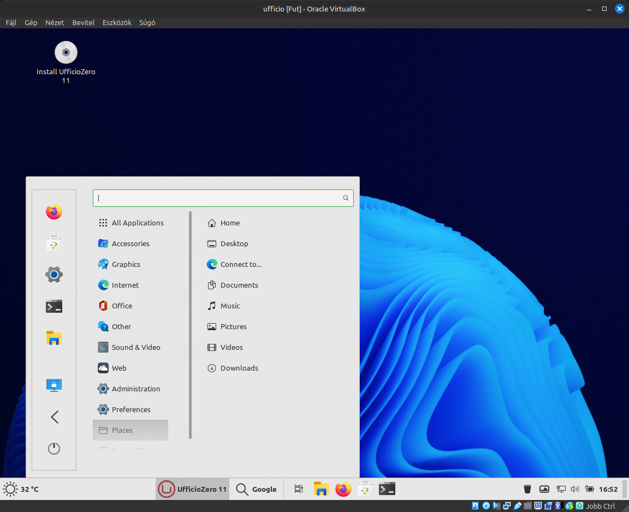This screenshot has width=629, height=512.
Task: Select the Administration category
Action: 130,389
